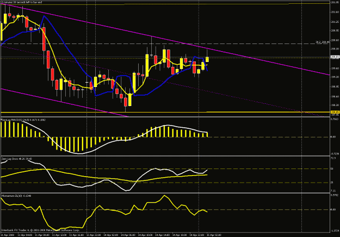Select the lower solid magenta channel line
This screenshot has width=340, height=237.
pos(65,103)
